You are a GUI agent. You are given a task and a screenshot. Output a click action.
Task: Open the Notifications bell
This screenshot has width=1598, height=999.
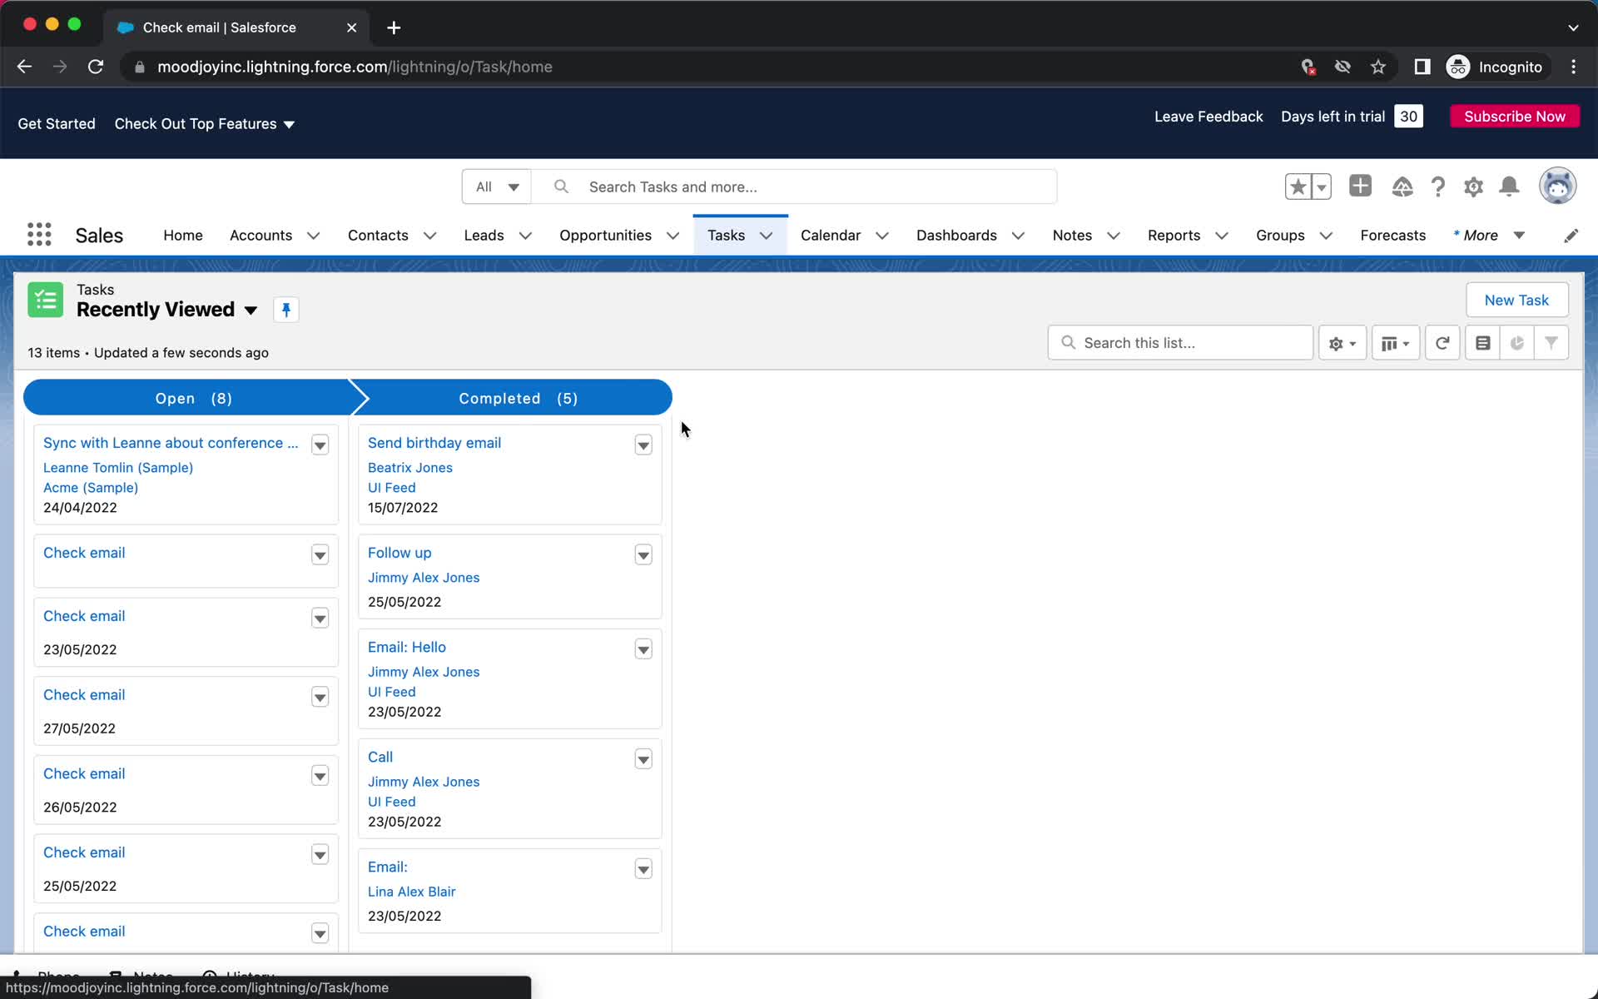click(x=1509, y=186)
